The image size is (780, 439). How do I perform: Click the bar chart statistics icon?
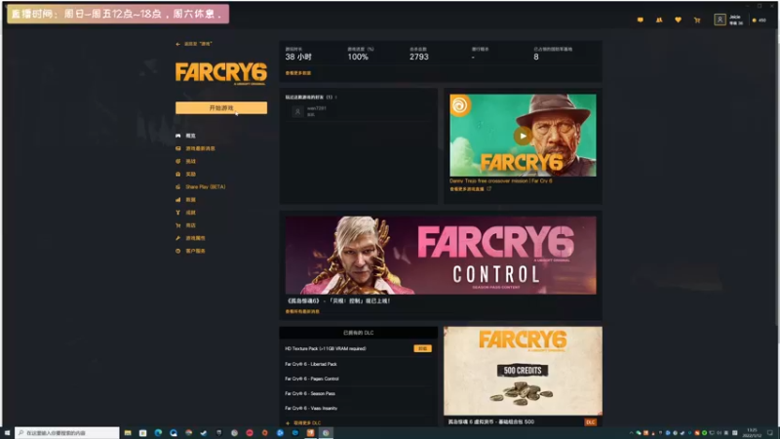tap(178, 200)
